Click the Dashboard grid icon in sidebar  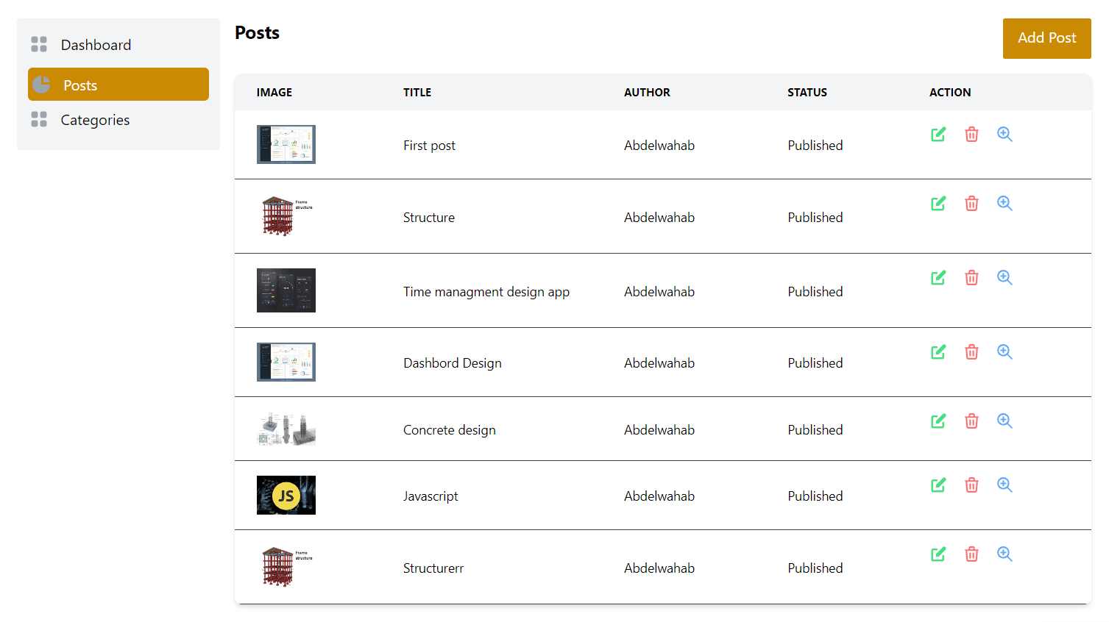[38, 44]
